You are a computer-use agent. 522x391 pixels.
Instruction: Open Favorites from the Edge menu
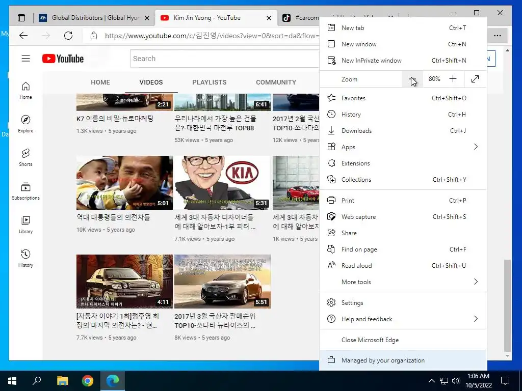click(403, 98)
